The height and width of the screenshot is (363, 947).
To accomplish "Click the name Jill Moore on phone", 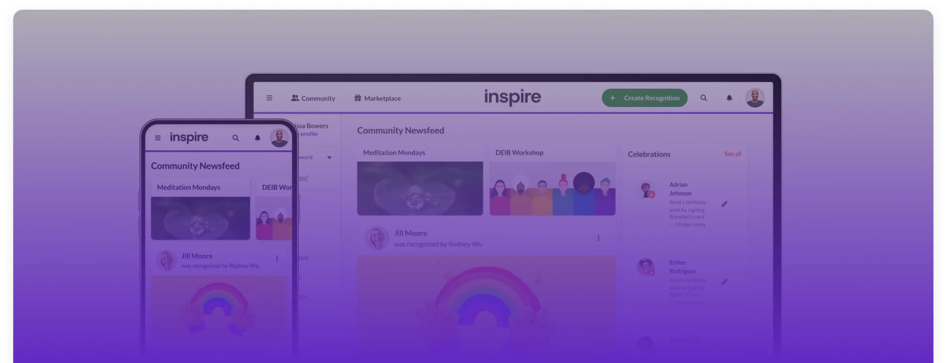I will point(197,256).
